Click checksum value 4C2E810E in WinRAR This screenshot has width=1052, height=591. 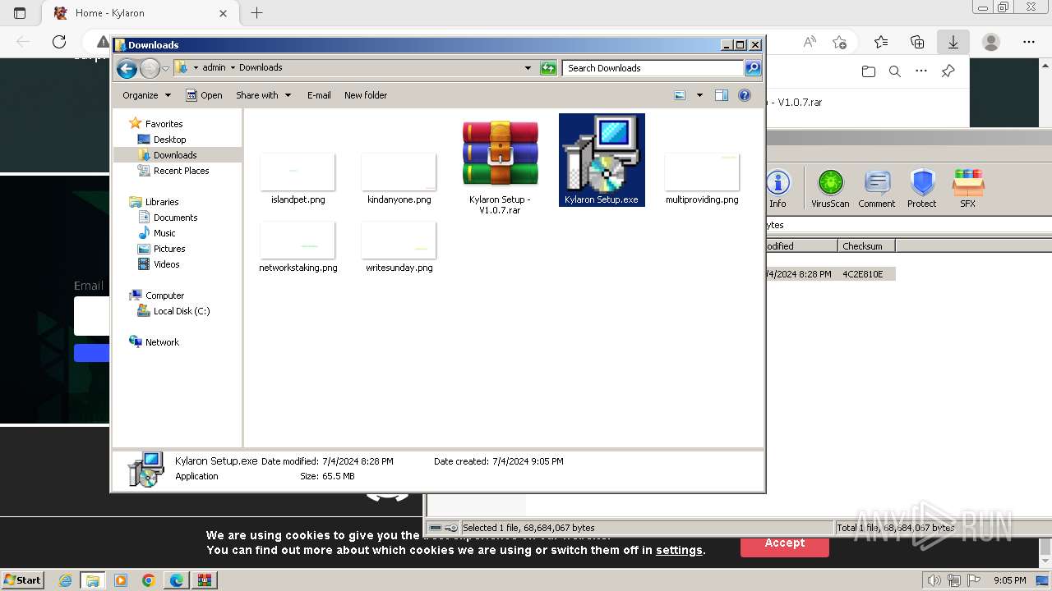point(863,274)
